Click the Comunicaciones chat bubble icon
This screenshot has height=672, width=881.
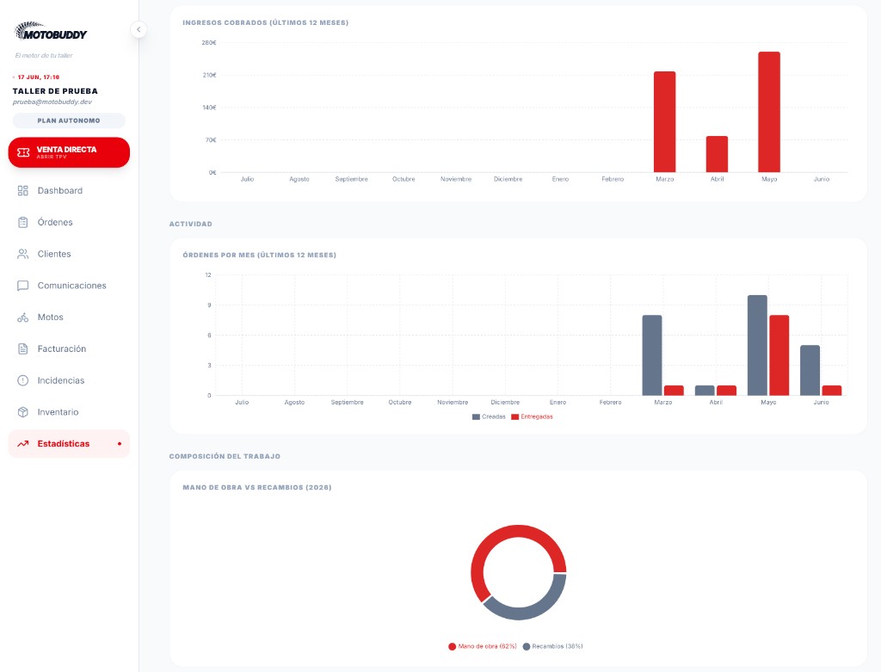tap(22, 286)
